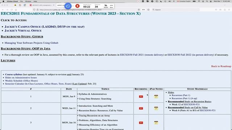Open iClicker Results chart icon
Image resolution: width=232 pixels, height=130 pixels.
tap(106, 6)
